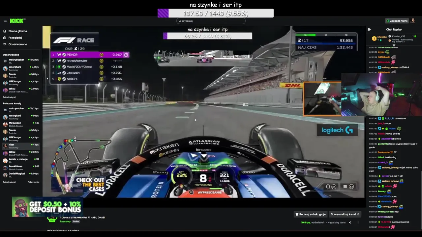The image size is (422, 237).
Task: Click the szalony_johnny: JAZDAAA chat message
Action: click(x=389, y=67)
